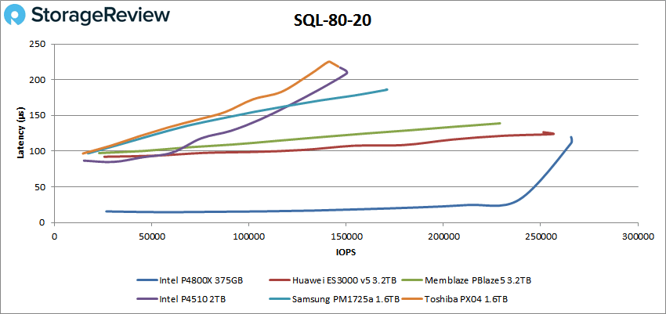Viewport: 666px width, 314px height.
Task: Click the top end of the blue Intel P4800X curve
Action: [571, 138]
